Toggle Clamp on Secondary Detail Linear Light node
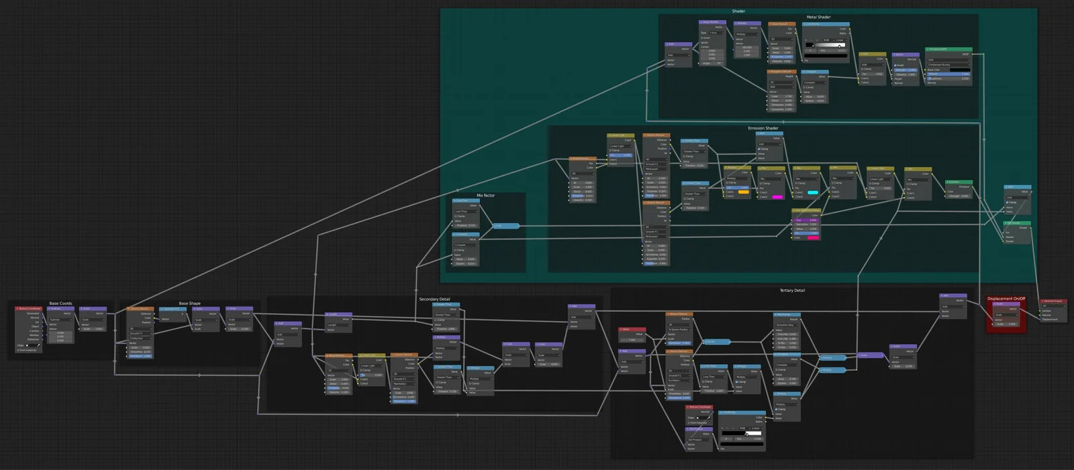The width and height of the screenshot is (1074, 470). (x=361, y=370)
